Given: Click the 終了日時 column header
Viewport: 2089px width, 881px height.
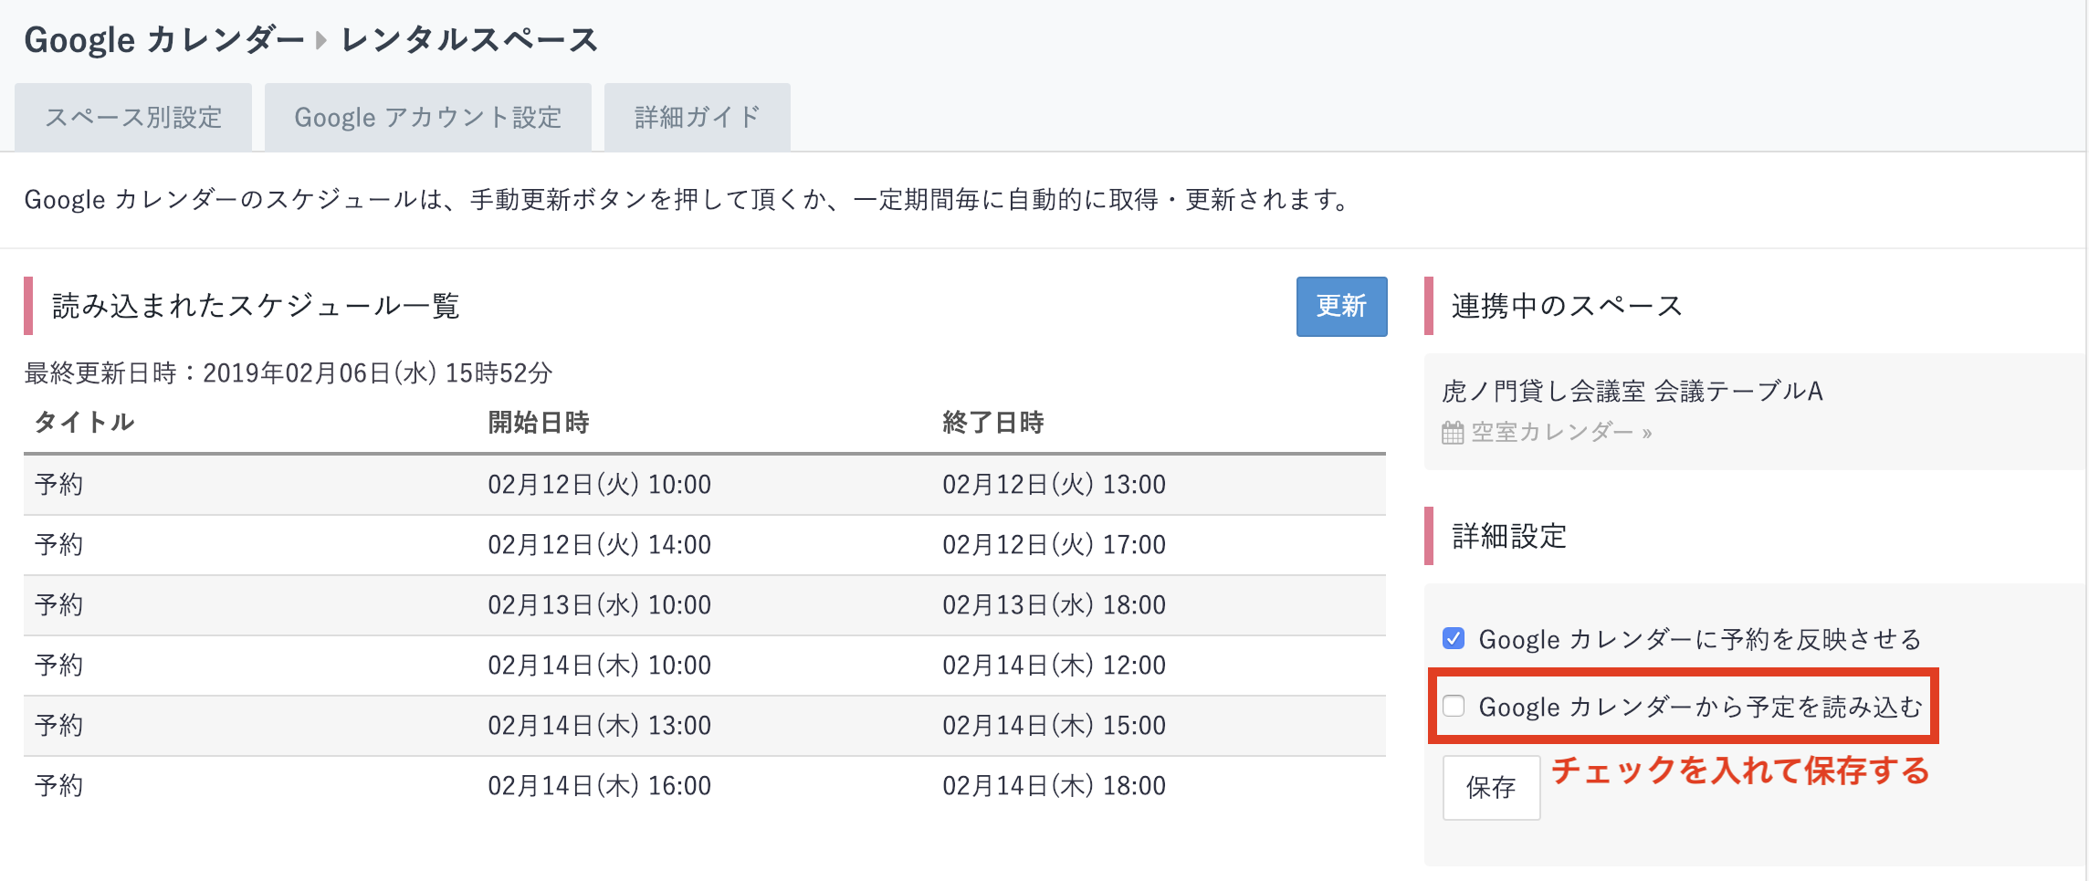Looking at the screenshot, I should [x=993, y=422].
